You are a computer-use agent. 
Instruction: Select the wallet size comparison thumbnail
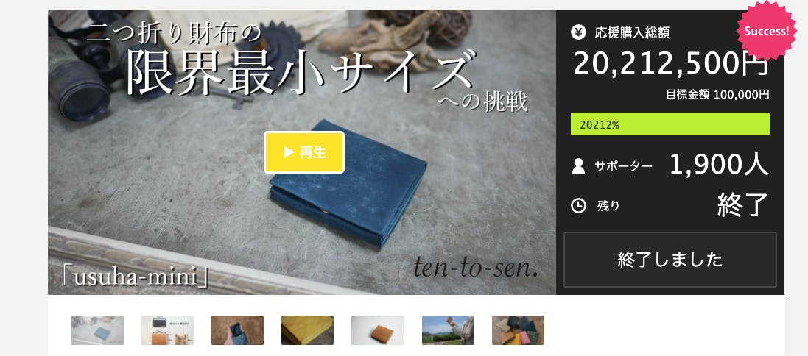[167, 330]
